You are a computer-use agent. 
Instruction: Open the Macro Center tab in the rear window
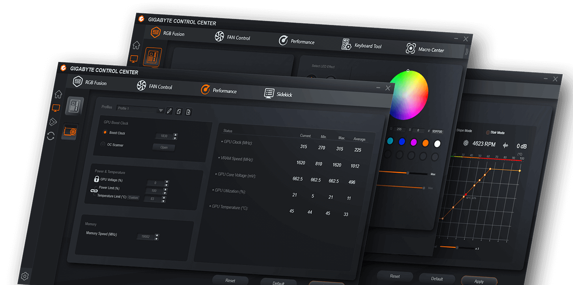(x=425, y=49)
